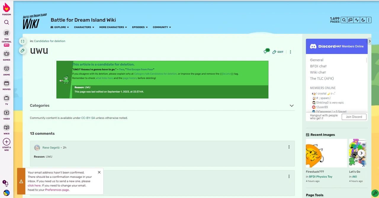Click the Discord widget scrollbar
379x198 pixels.
[367, 60]
